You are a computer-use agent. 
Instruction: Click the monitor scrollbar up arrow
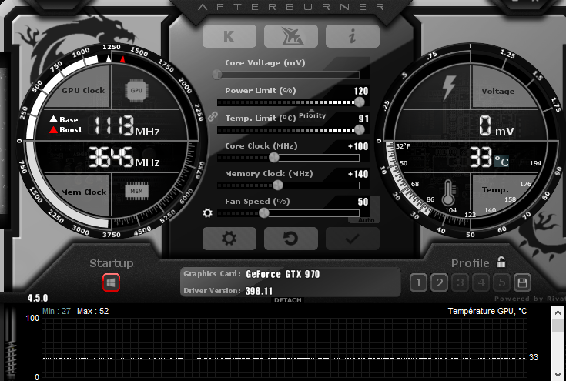tap(558, 312)
